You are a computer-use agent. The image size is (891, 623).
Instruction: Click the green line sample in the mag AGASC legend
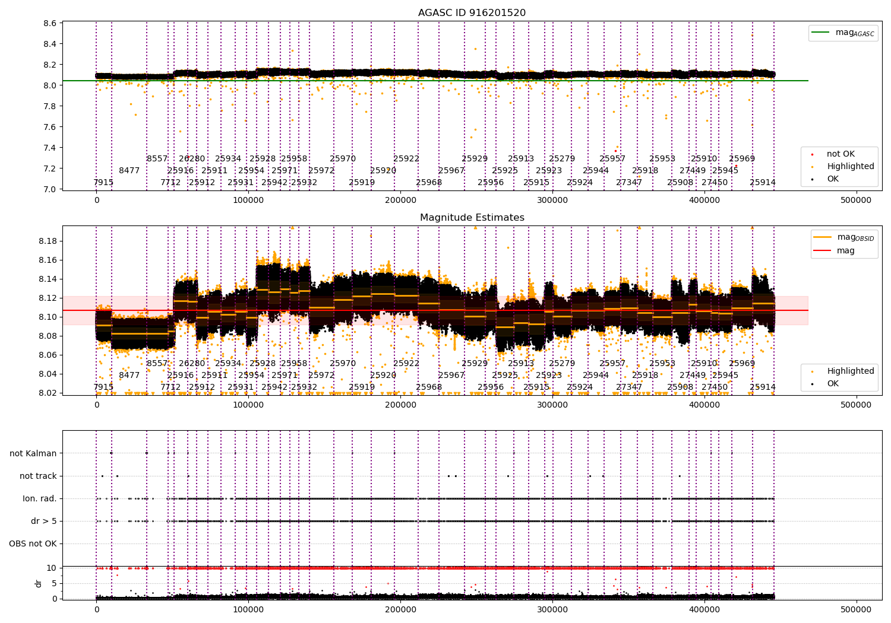[820, 33]
